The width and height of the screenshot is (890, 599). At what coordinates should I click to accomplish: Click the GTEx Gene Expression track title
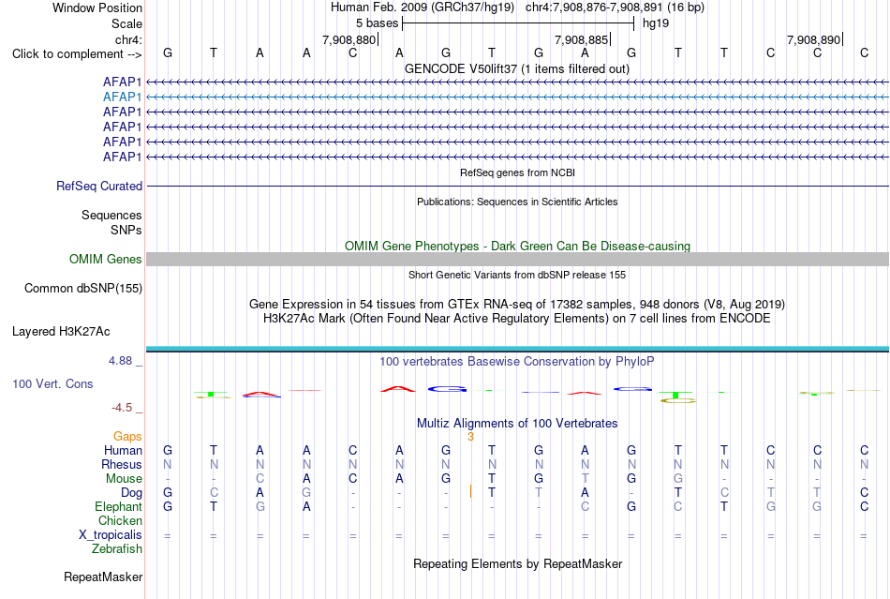517,305
